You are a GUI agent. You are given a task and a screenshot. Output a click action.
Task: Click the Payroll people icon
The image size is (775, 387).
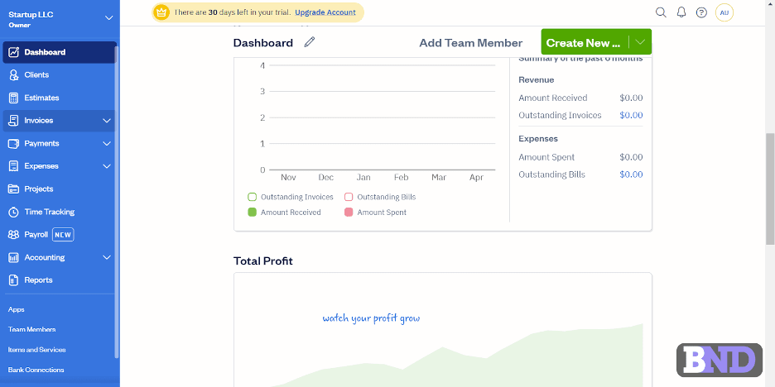(14, 235)
